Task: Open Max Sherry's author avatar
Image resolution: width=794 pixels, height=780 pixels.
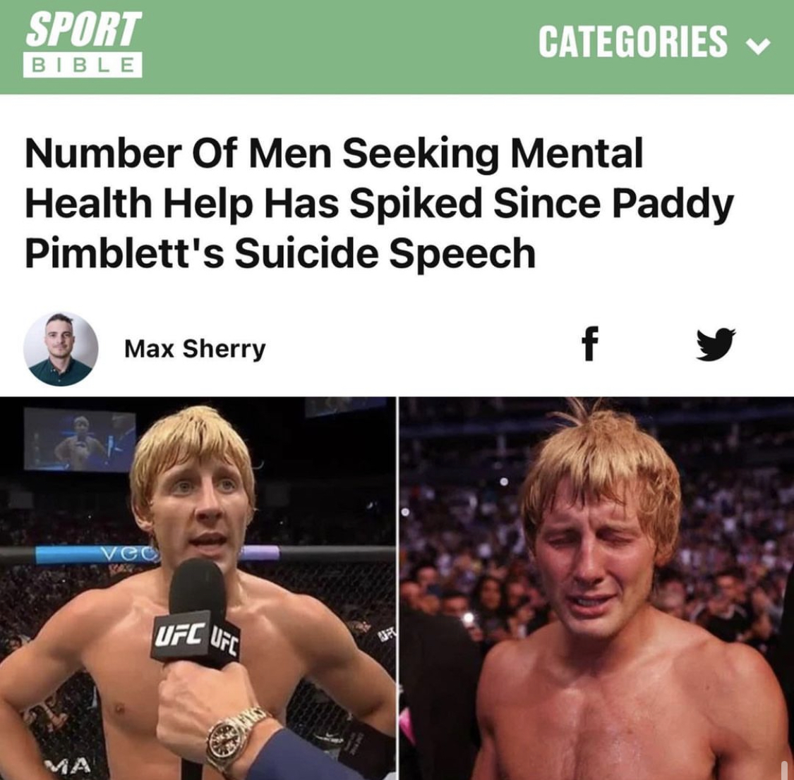Action: 61,349
